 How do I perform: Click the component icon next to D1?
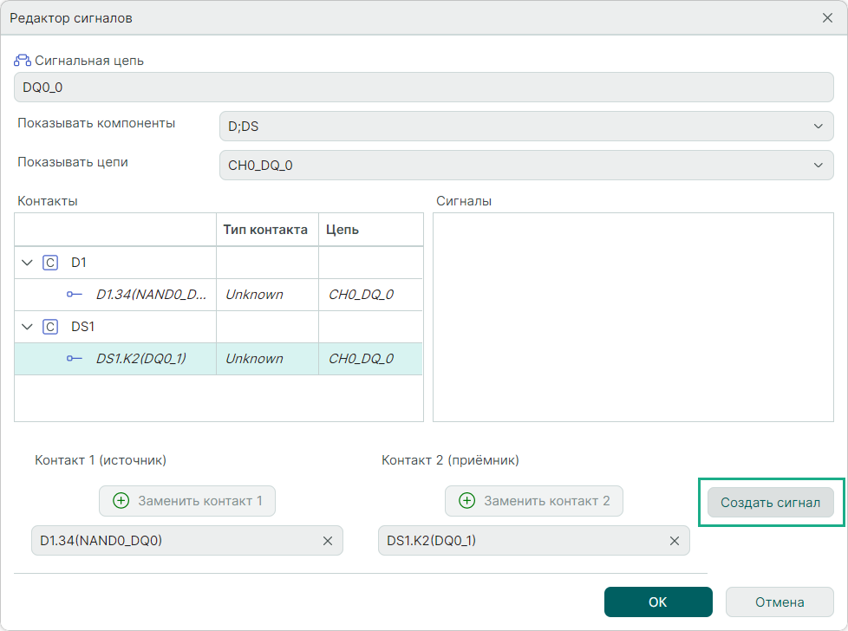(x=50, y=263)
